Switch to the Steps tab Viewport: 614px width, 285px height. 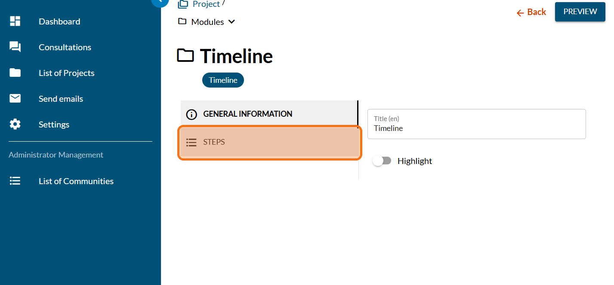tap(269, 142)
